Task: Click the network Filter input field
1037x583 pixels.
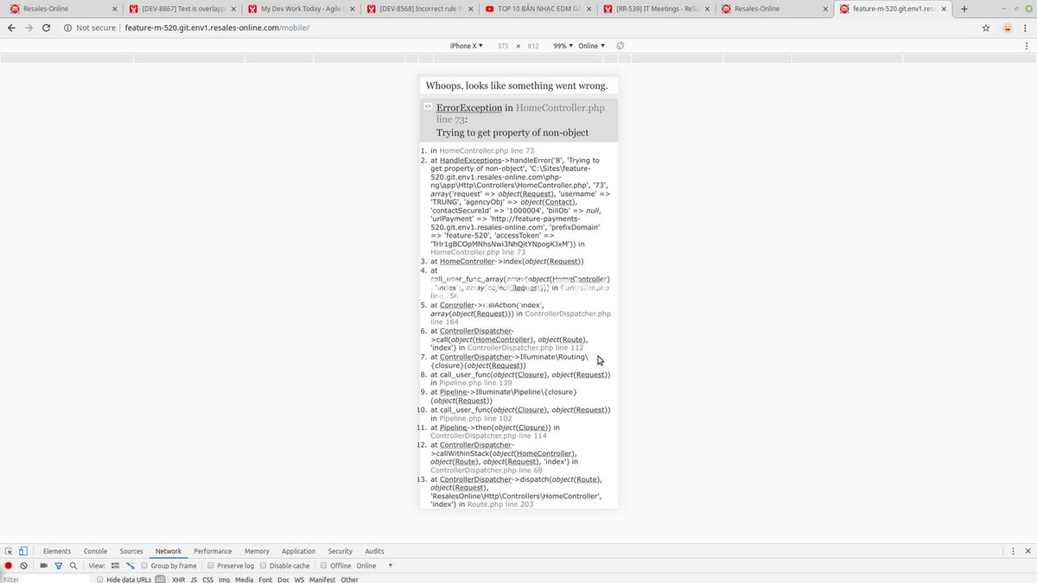Action: point(43,580)
